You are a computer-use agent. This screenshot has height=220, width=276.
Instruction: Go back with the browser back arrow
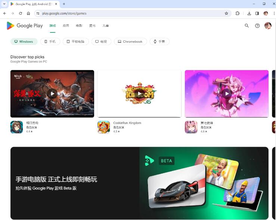tap(5, 13)
